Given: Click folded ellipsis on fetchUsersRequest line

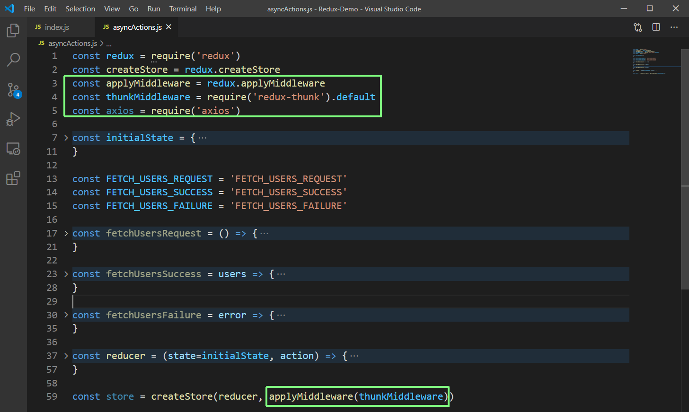Looking at the screenshot, I should point(265,233).
